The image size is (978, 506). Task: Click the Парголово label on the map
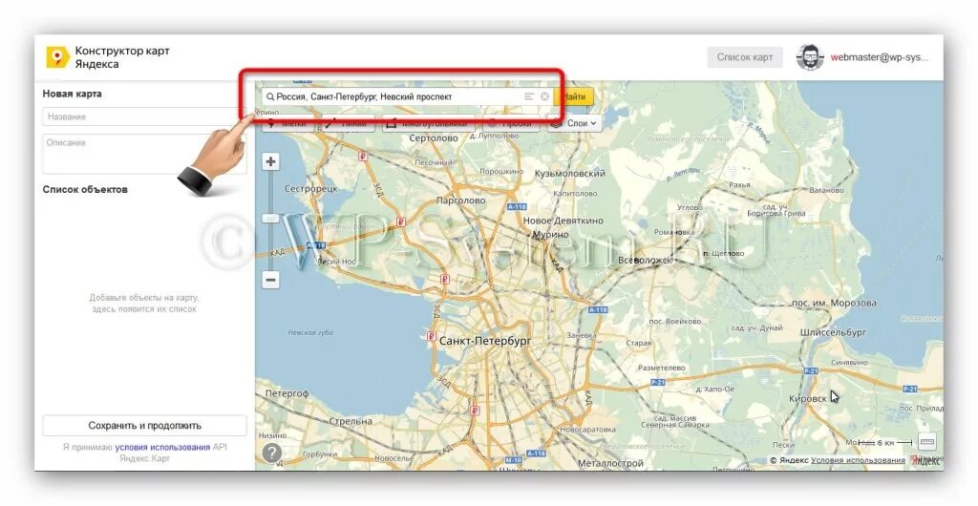click(x=460, y=200)
